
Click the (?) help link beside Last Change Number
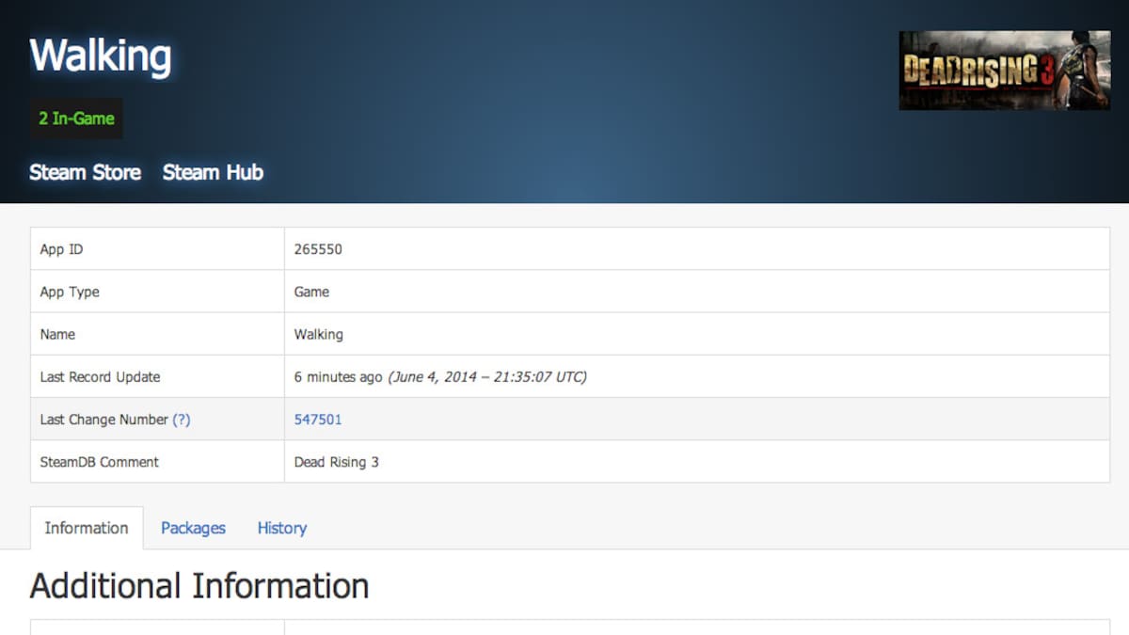tap(182, 420)
